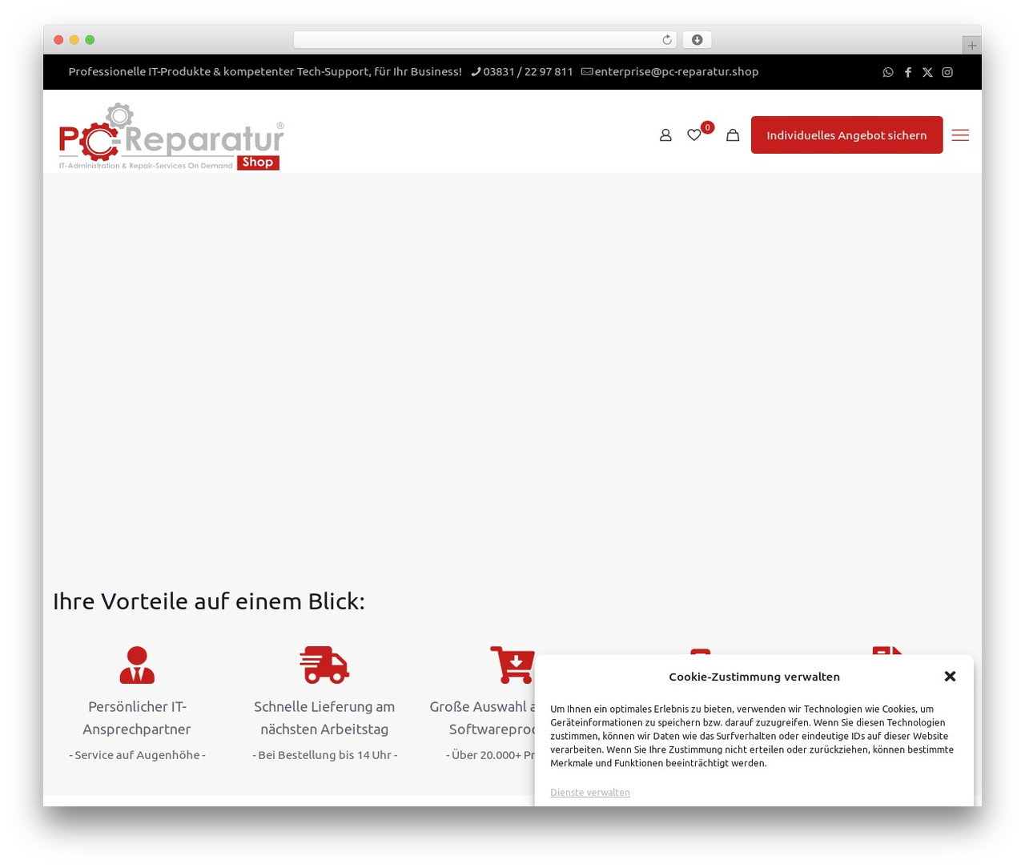Click the enterprise@pc-reparatur.shop email link

click(x=677, y=72)
